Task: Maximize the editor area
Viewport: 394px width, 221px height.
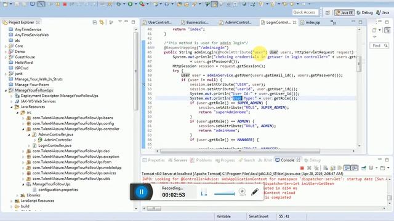Action: tap(360, 22)
